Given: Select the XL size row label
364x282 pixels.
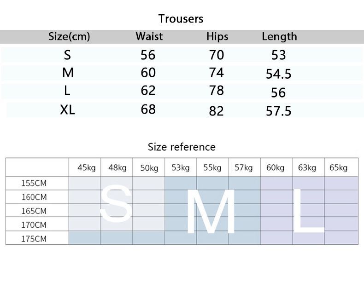Looking at the screenshot, I should point(67,109).
